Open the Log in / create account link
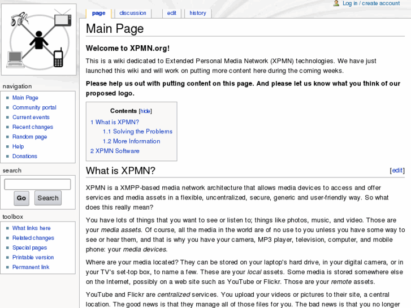The height and width of the screenshot is (308, 411). tap(371, 3)
